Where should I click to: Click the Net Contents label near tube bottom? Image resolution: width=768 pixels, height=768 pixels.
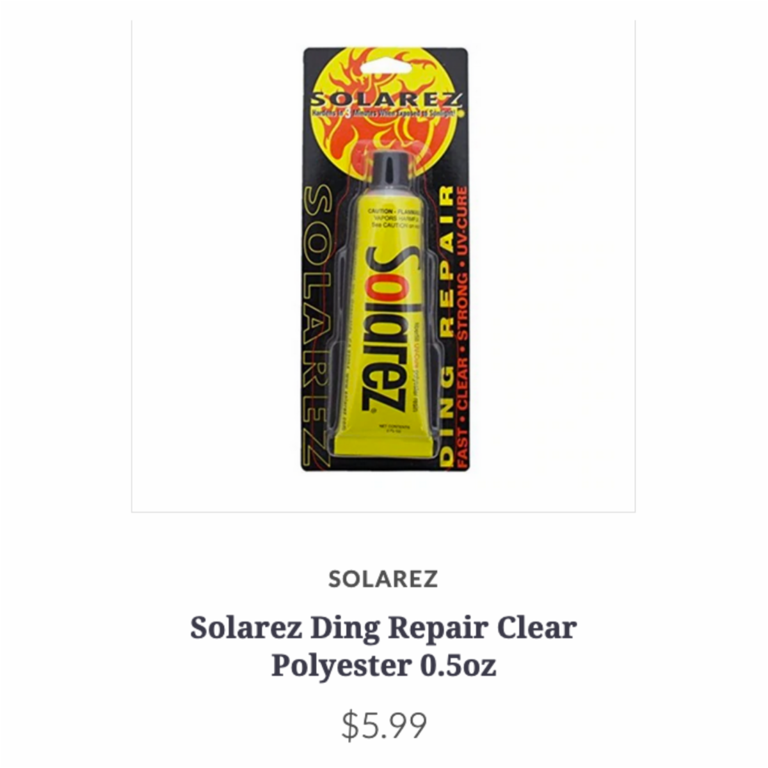point(393,429)
